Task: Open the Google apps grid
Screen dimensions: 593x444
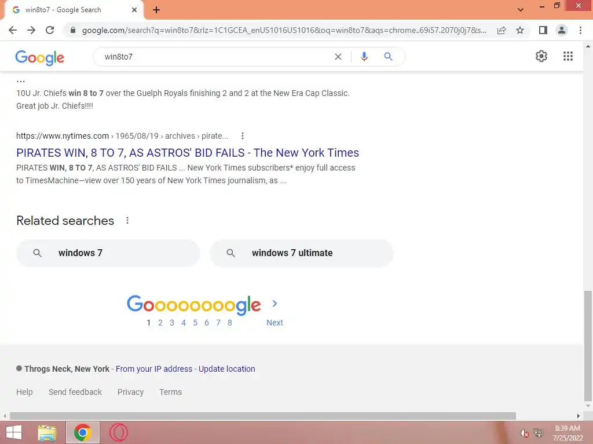Action: click(568, 56)
